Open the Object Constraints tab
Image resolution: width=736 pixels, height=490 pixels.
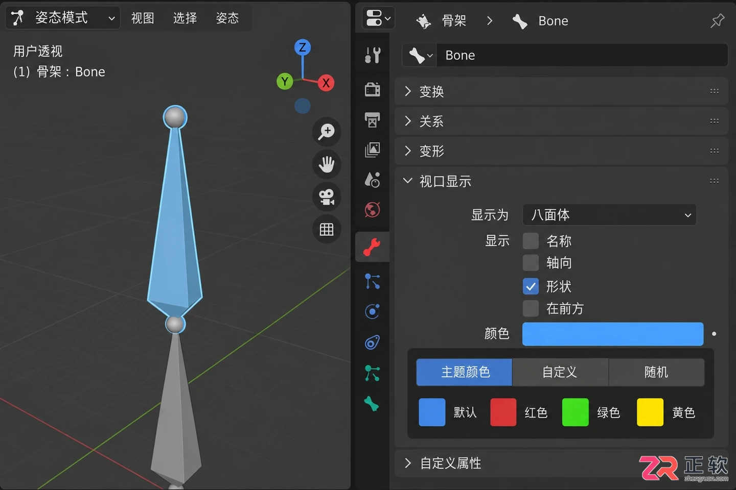click(x=373, y=342)
